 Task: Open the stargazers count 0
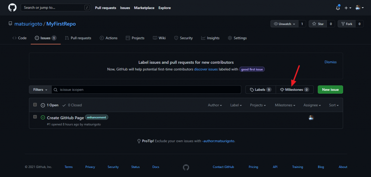tap(331, 24)
